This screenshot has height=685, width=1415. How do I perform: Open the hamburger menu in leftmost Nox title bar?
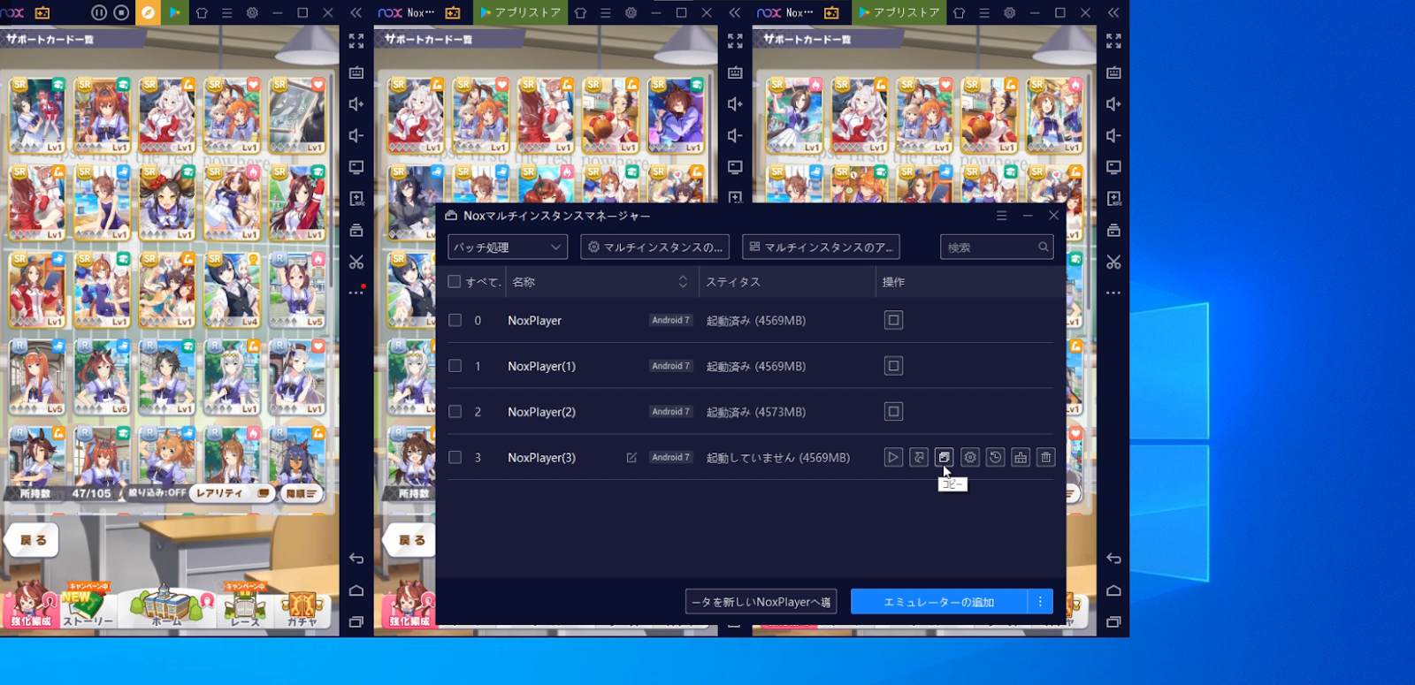226,12
